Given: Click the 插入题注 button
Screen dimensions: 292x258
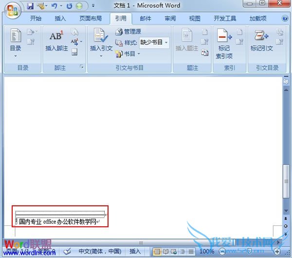Looking at the screenshot, I should tap(187, 40).
